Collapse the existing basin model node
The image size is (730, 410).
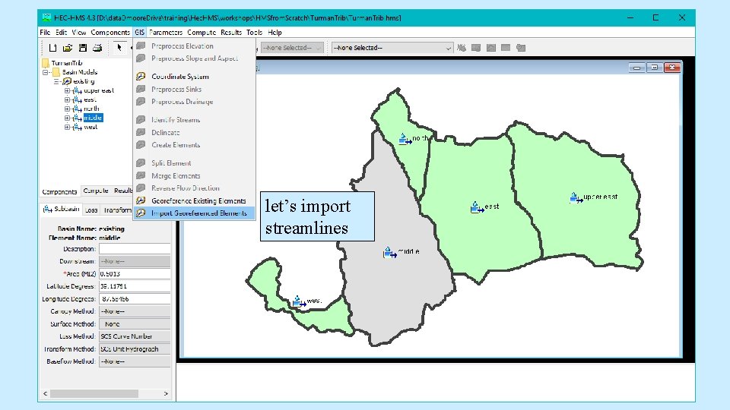tap(56, 81)
